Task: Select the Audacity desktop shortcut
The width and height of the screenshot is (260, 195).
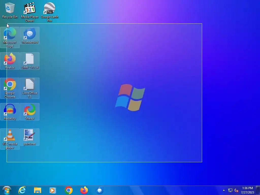Action: click(x=10, y=112)
